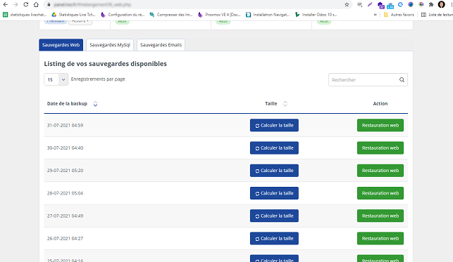Image resolution: width=453 pixels, height=262 pixels.
Task: Open 'statistiques livechat' bookmark
Action: 25,14
